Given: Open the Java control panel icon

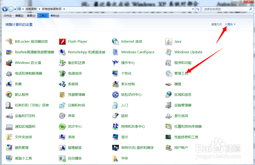Looking at the screenshot, I should (169, 42).
